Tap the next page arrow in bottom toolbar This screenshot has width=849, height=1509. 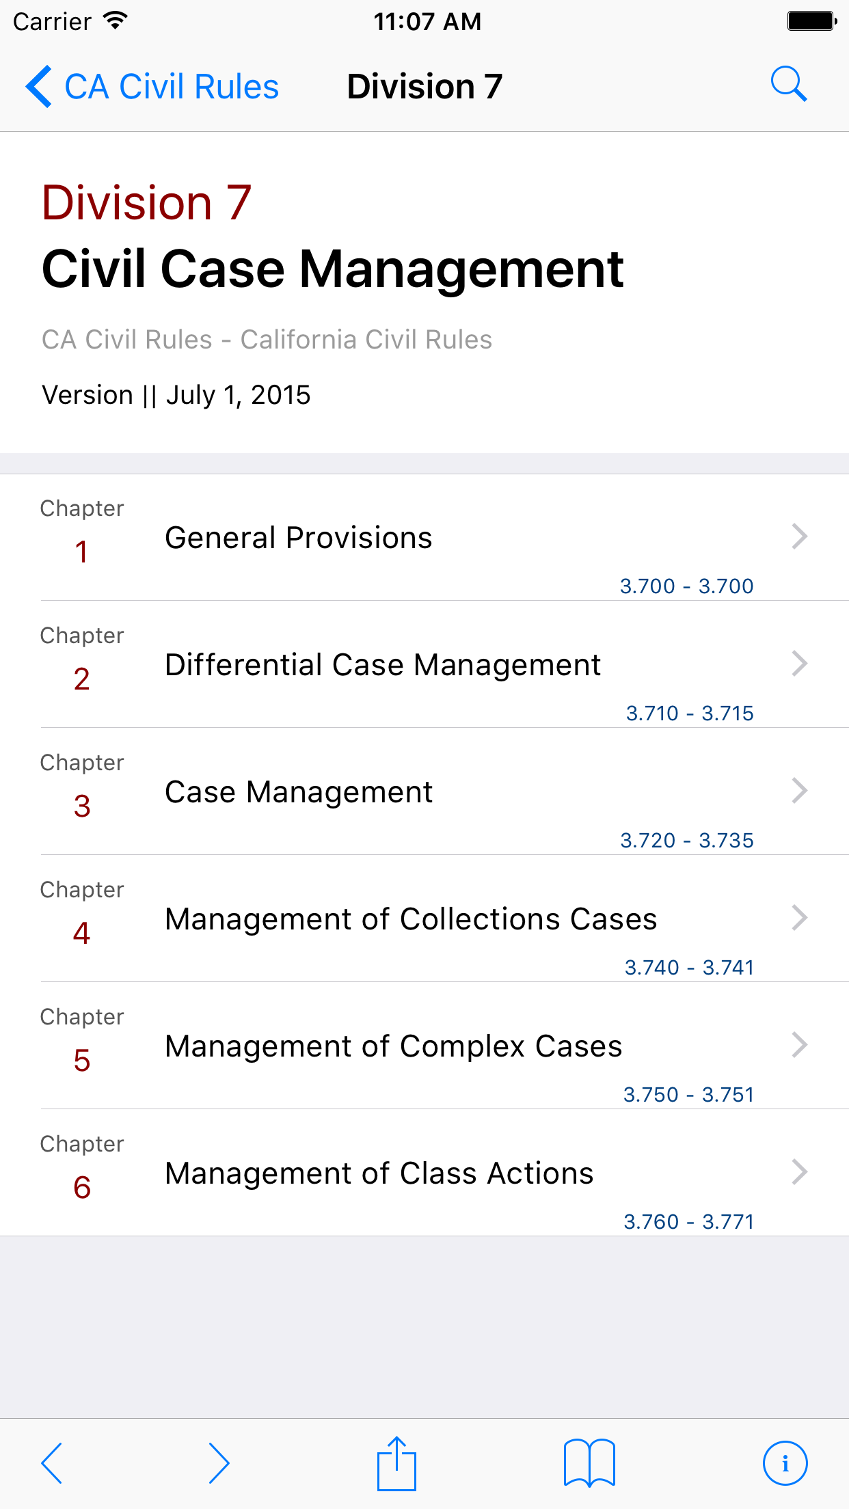point(219,1463)
